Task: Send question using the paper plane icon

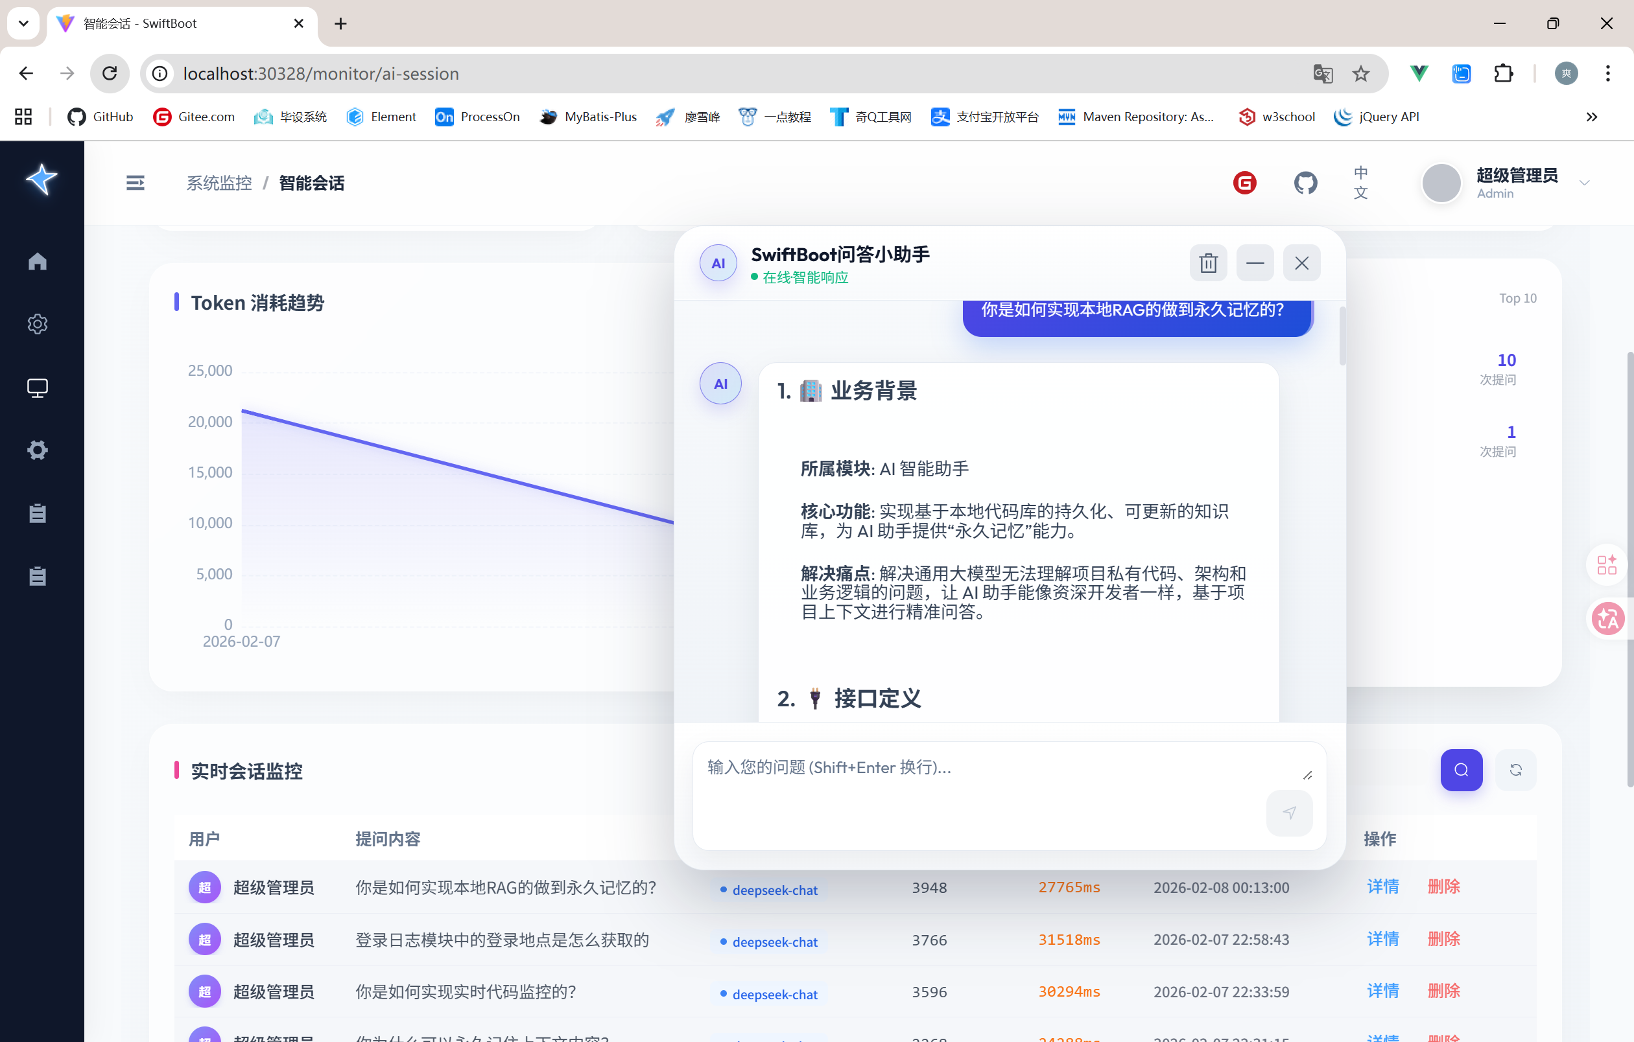Action: 1288,813
